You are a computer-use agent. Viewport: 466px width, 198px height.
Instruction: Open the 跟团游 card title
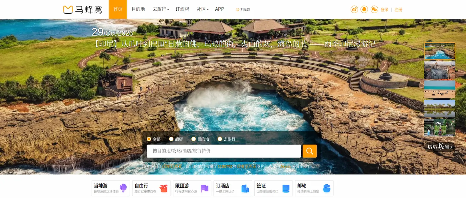coord(182,186)
